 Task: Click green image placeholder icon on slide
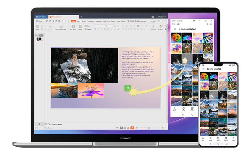click(128, 88)
